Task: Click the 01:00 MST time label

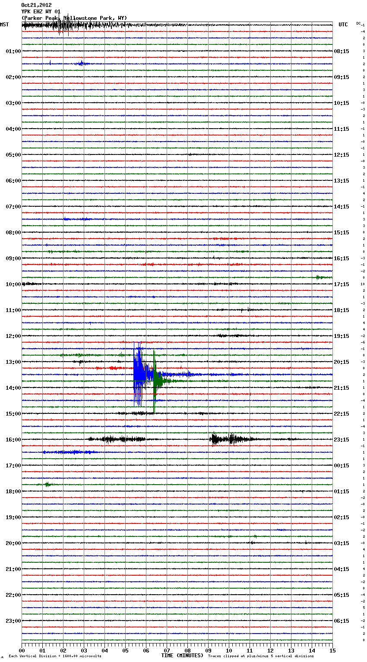Action: click(13, 51)
